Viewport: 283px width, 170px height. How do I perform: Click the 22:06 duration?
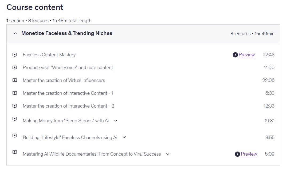(x=268, y=80)
